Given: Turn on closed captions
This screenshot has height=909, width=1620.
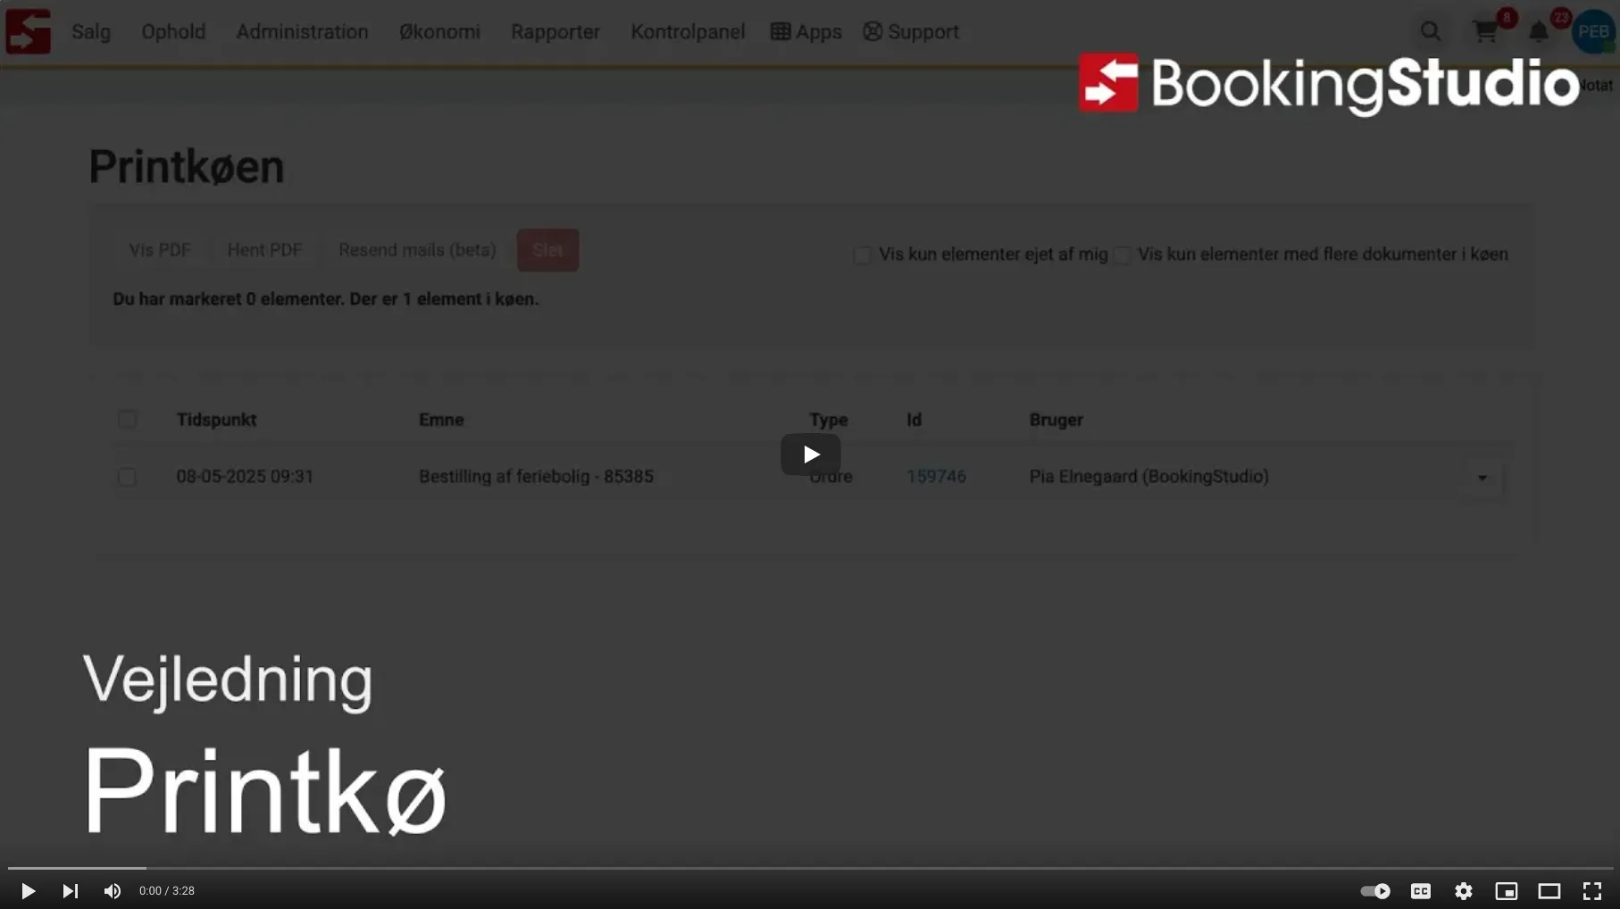Looking at the screenshot, I should 1420,891.
